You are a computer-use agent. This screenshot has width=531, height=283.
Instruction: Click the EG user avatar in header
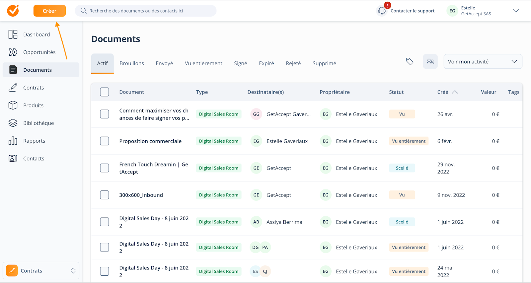452,11
